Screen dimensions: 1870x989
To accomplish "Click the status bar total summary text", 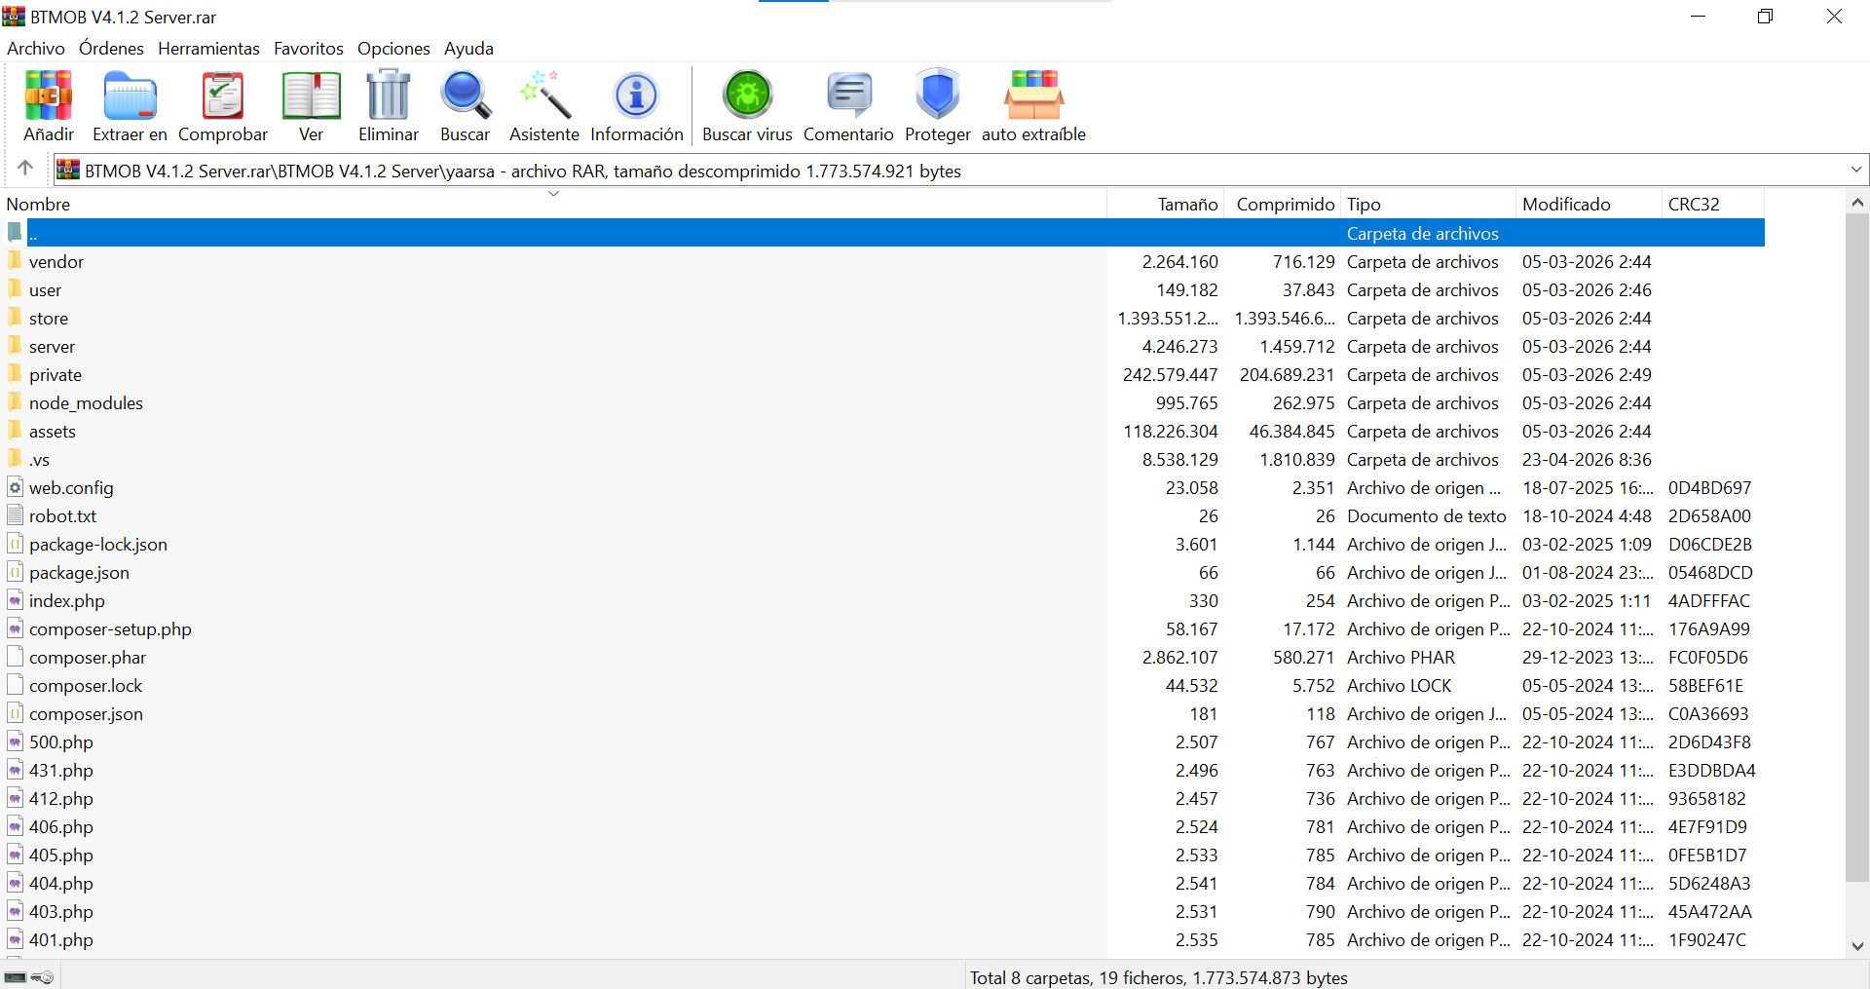I will pos(1158,977).
